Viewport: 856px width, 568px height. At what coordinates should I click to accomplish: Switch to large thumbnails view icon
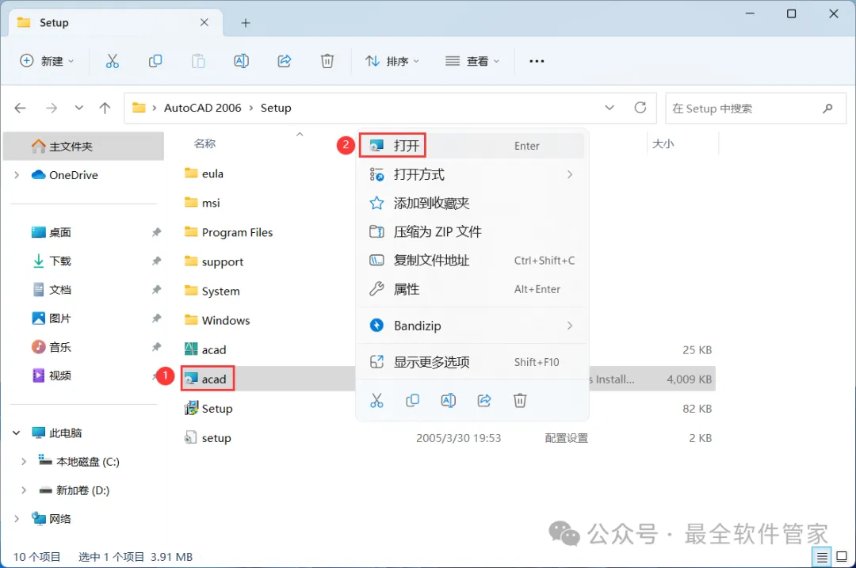click(842, 557)
